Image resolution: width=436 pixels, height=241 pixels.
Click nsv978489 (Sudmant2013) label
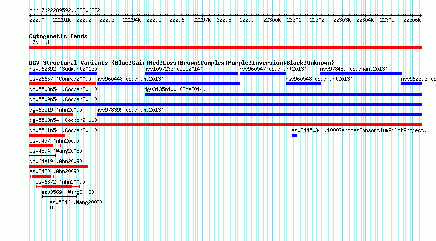(x=354, y=69)
